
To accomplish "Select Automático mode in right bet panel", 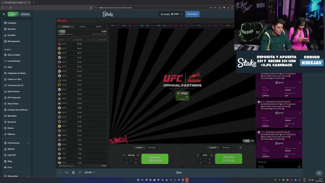I will click(225, 147).
